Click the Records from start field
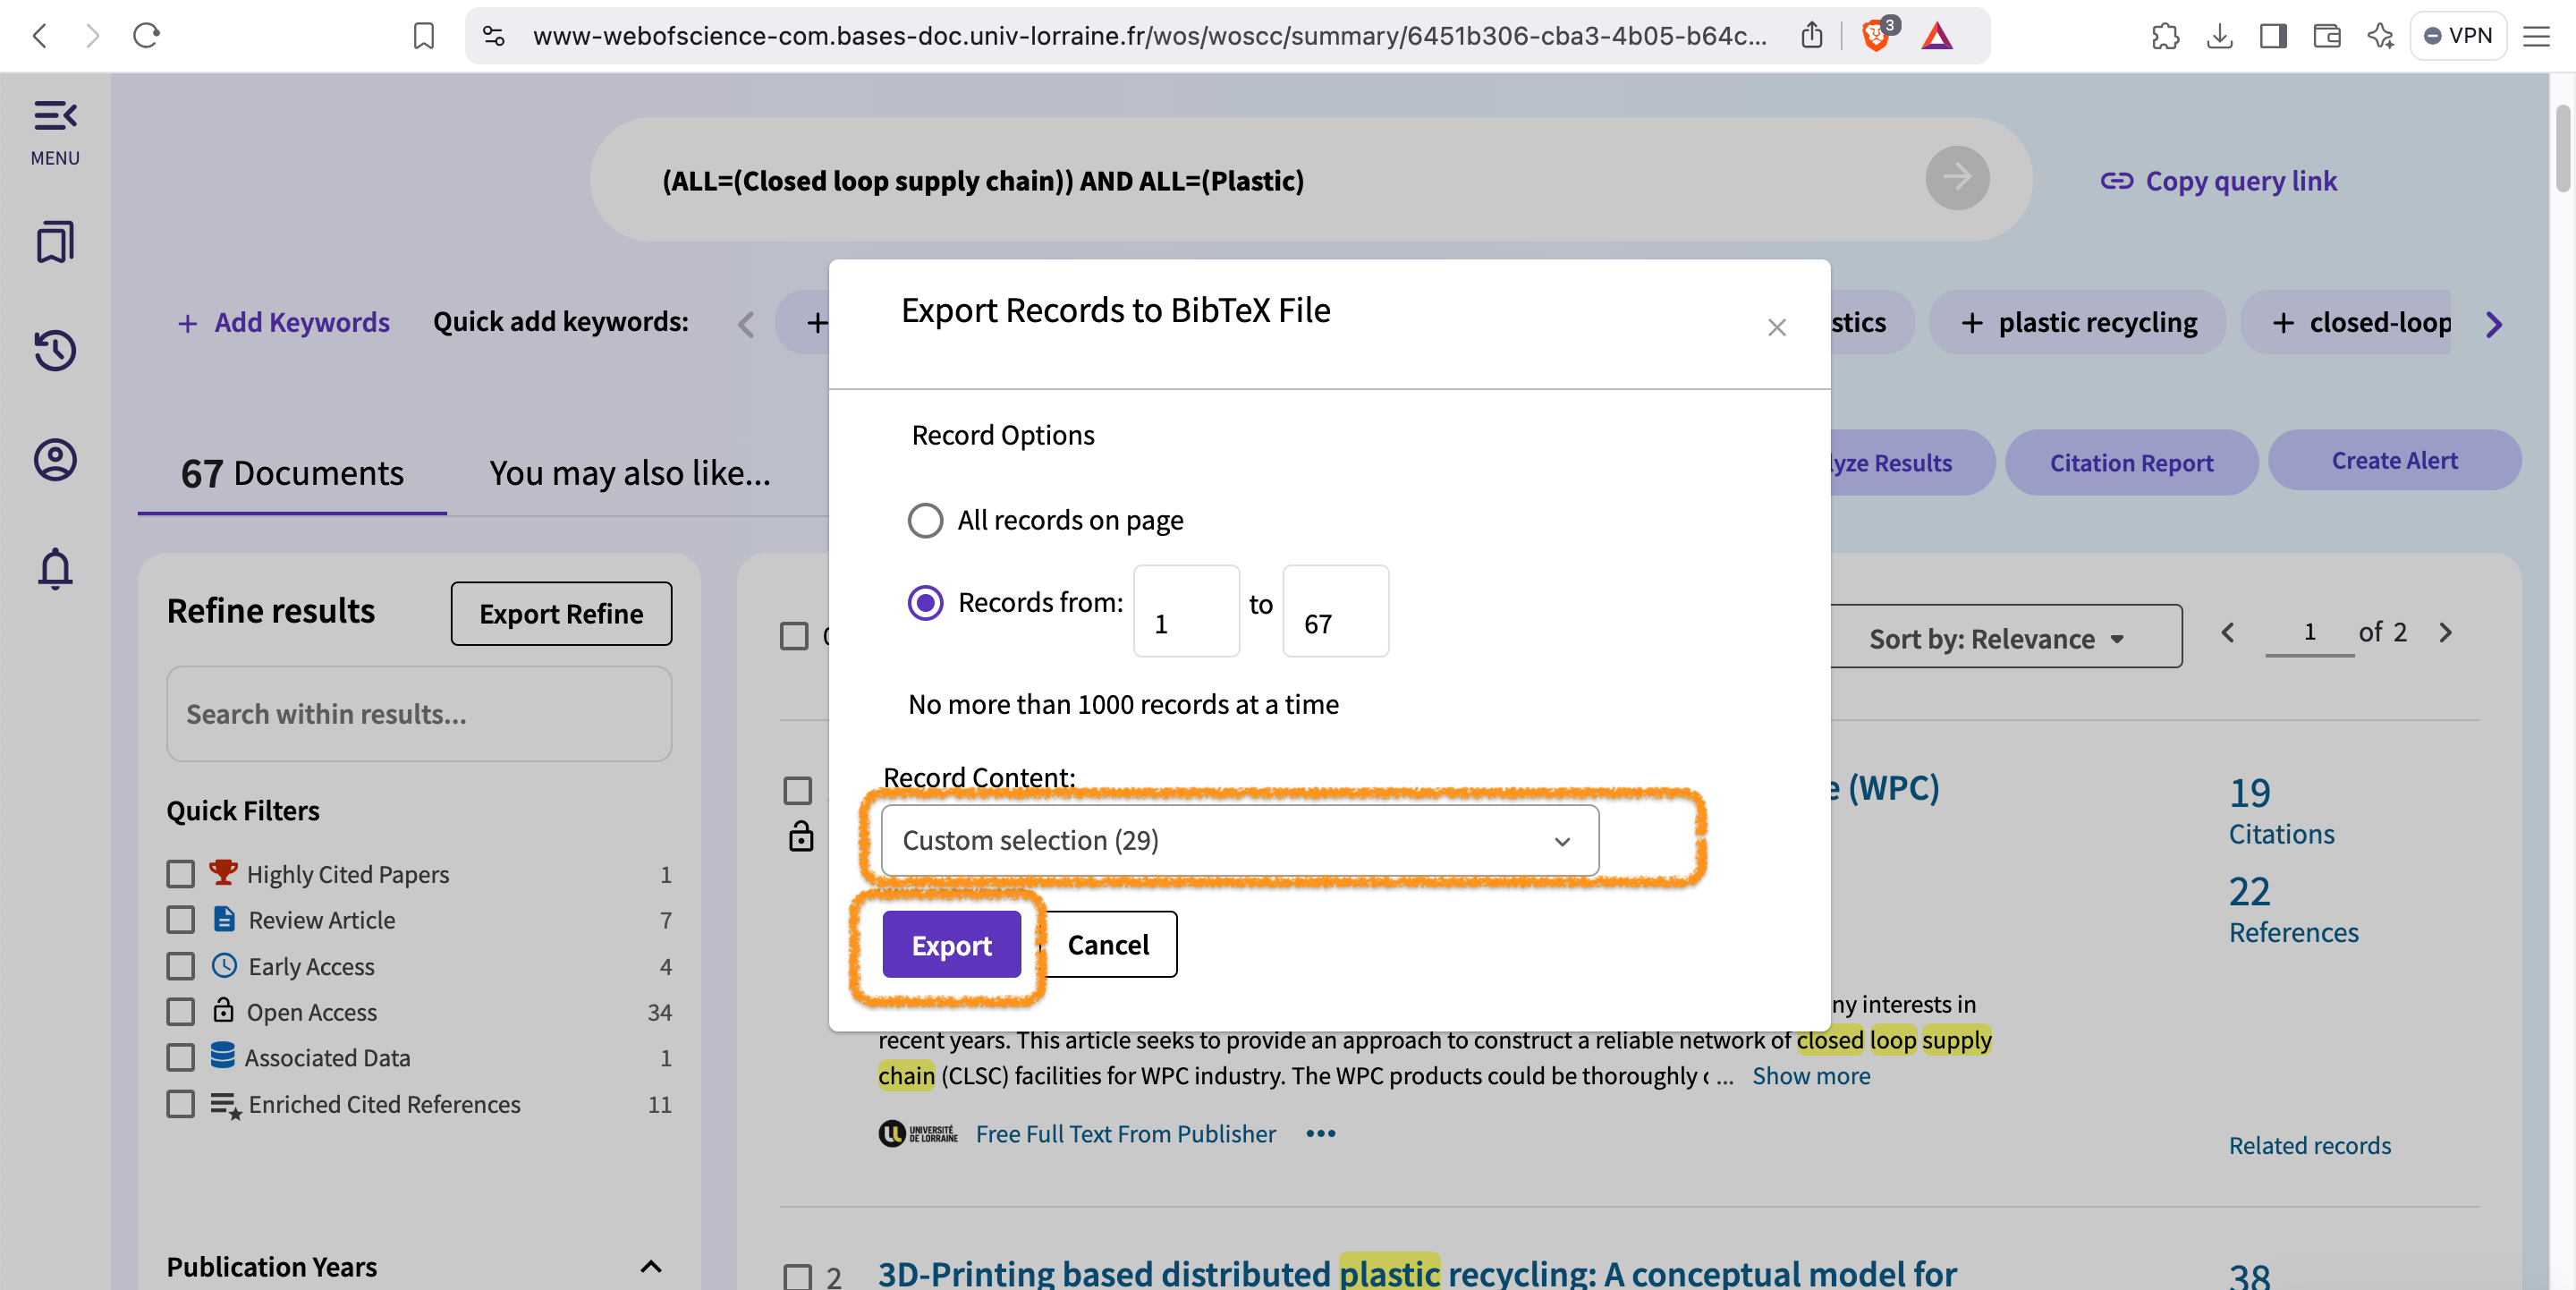Viewport: 2576px width, 1290px height. click(1185, 612)
